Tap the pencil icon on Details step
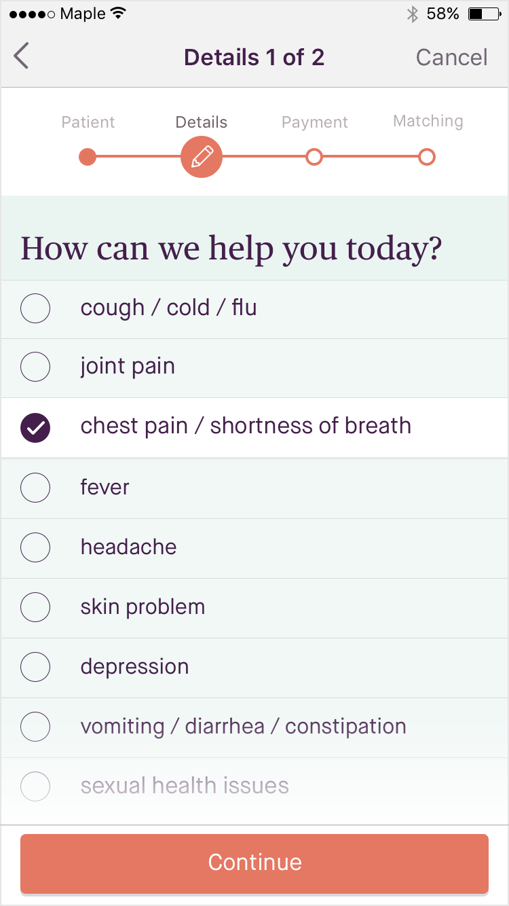 [202, 157]
